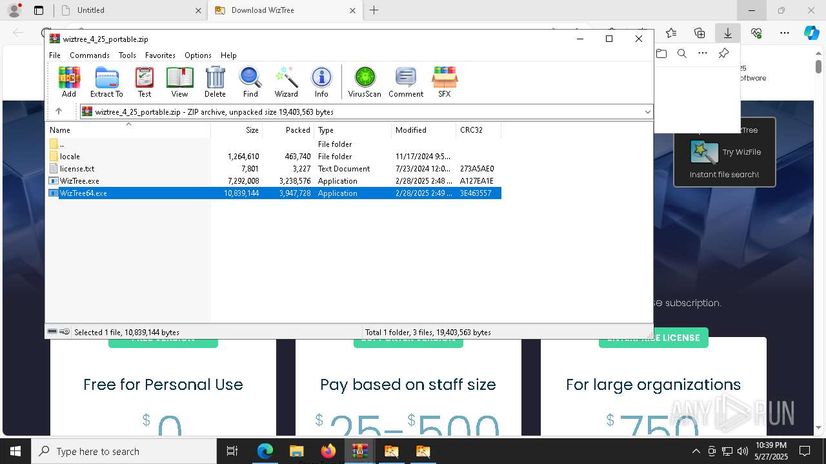826x464 pixels.
Task: Click the Delete trash icon
Action: click(215, 82)
